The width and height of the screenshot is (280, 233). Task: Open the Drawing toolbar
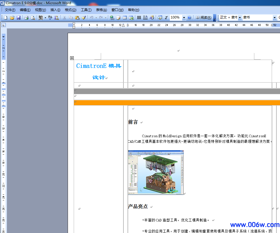point(152,18)
